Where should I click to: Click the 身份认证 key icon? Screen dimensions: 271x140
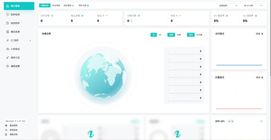[8, 58]
